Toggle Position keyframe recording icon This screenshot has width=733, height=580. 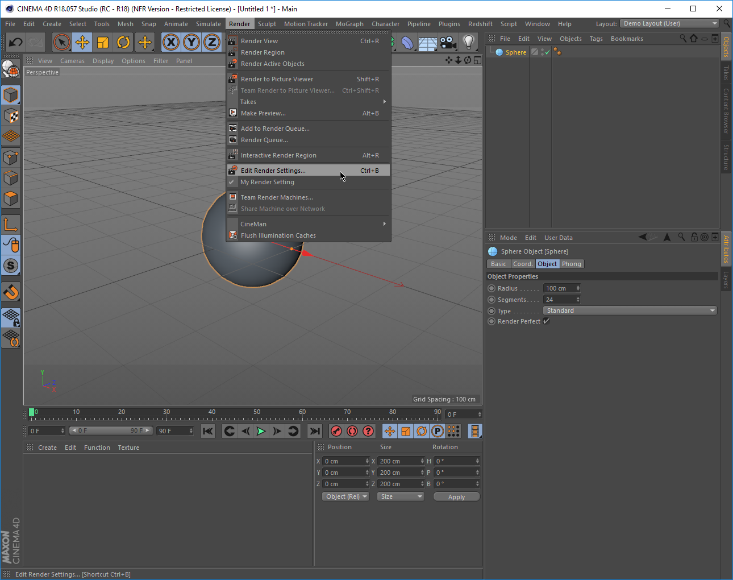click(390, 431)
